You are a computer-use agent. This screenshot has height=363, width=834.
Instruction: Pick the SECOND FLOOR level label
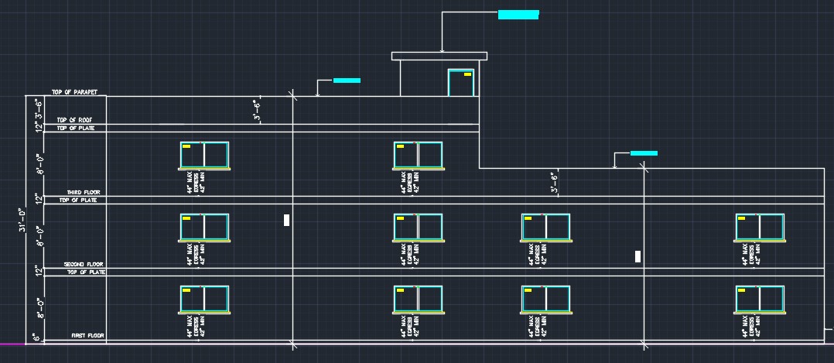[x=84, y=264]
